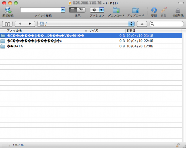Image resolution: width=186 pixels, height=148 pixels.
Task: Click the vertical scrollbar track
Action: tap(184, 87)
